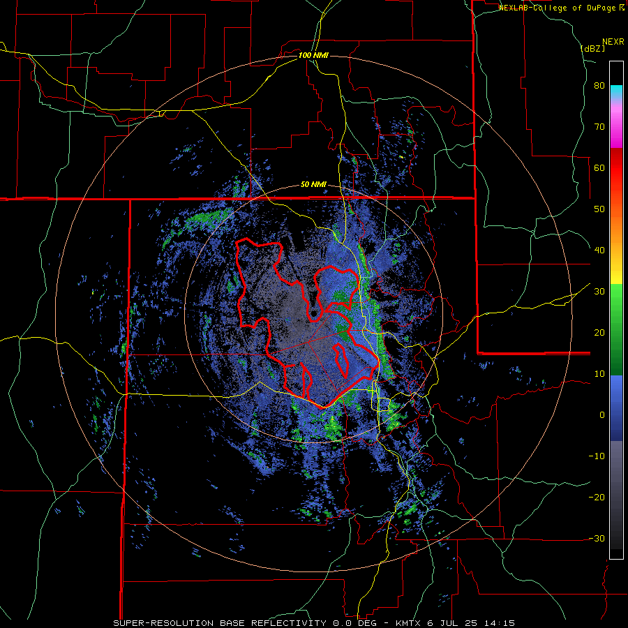Click the 50 NMI range ring label
The image size is (628, 628).
[x=313, y=185]
